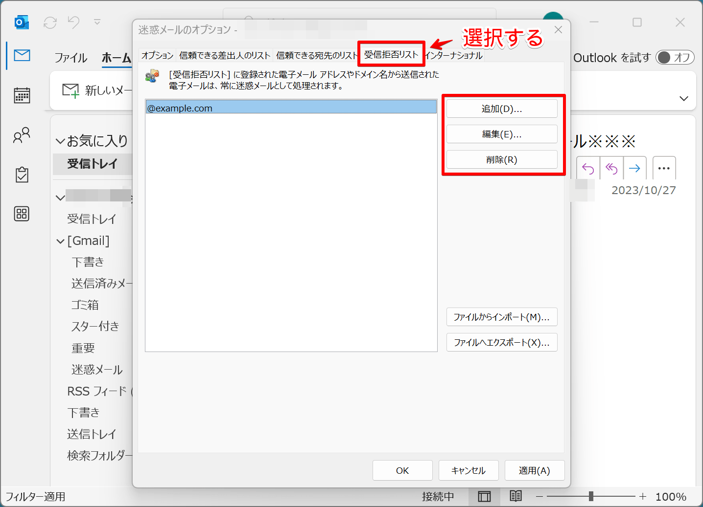The image size is (703, 507).
Task: Open the More Apps grid icon
Action: 22,214
